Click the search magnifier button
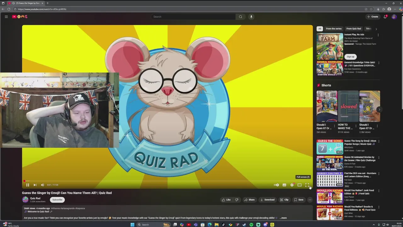The image size is (403, 227). click(x=241, y=17)
